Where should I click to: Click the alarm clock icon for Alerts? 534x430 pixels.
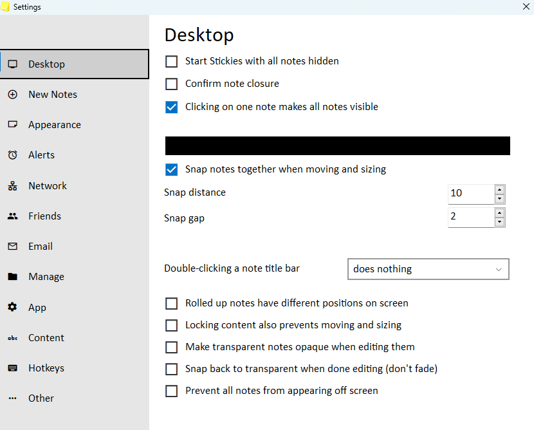coord(12,155)
